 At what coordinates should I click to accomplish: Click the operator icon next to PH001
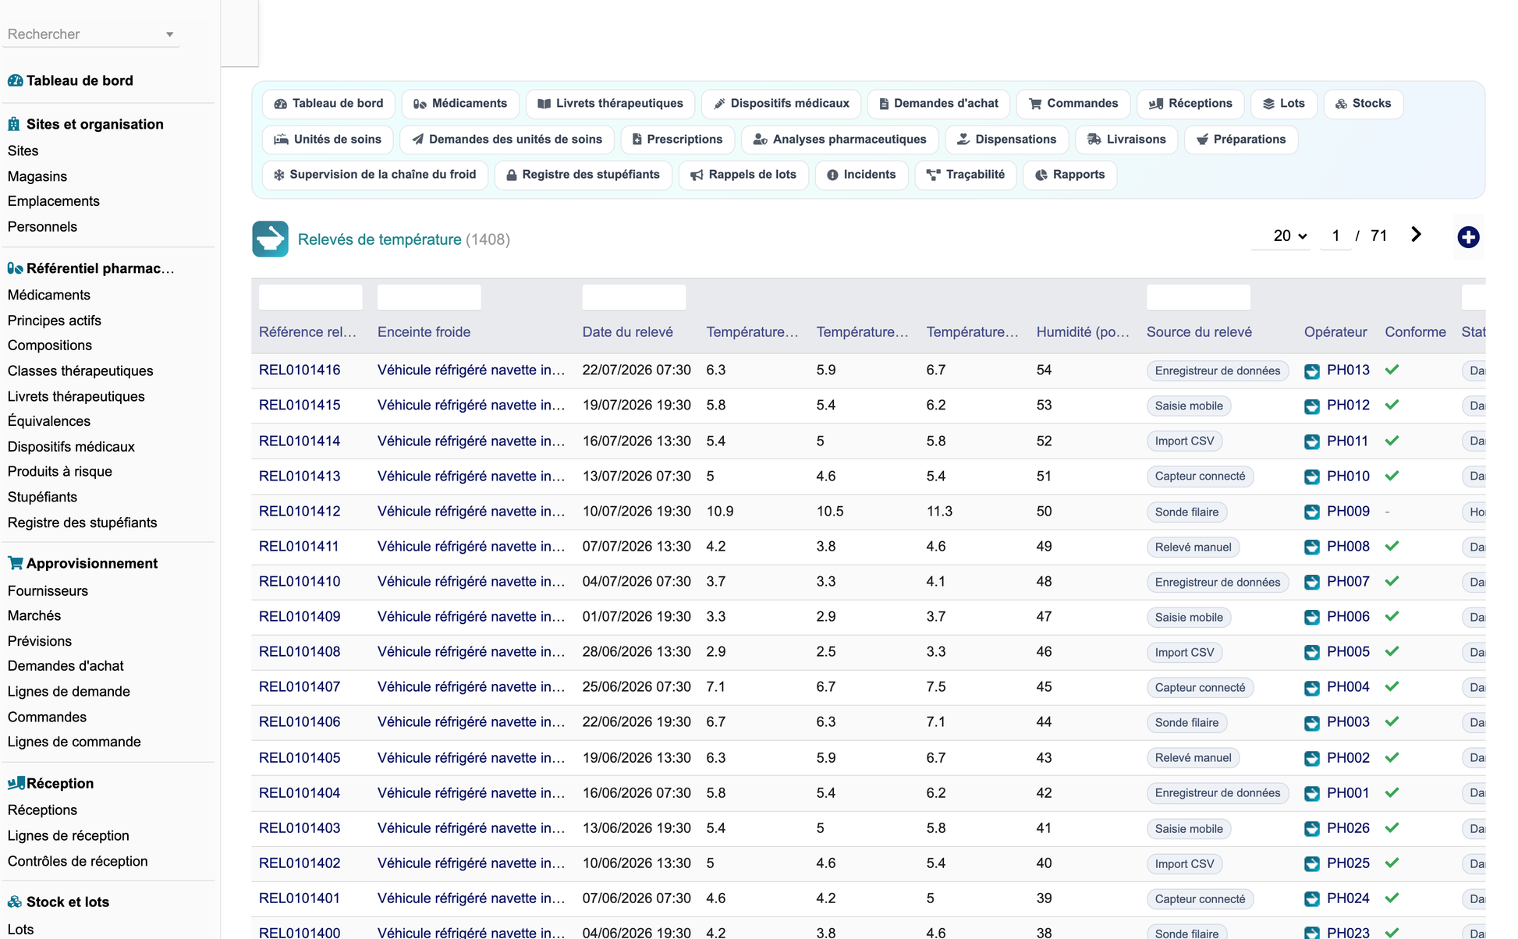1312,794
